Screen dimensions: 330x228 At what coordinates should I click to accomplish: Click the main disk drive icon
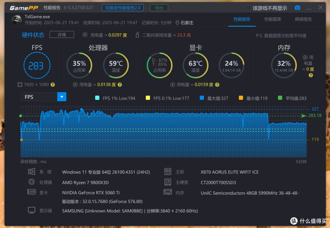pyautogui.click(x=168, y=182)
